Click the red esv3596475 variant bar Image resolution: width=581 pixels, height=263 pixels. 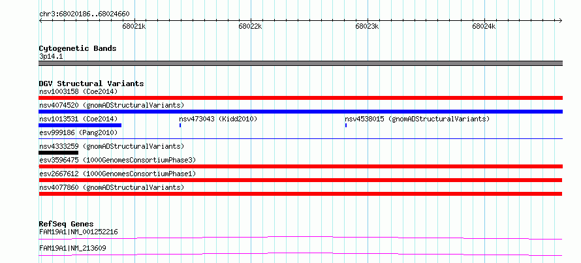(300, 166)
